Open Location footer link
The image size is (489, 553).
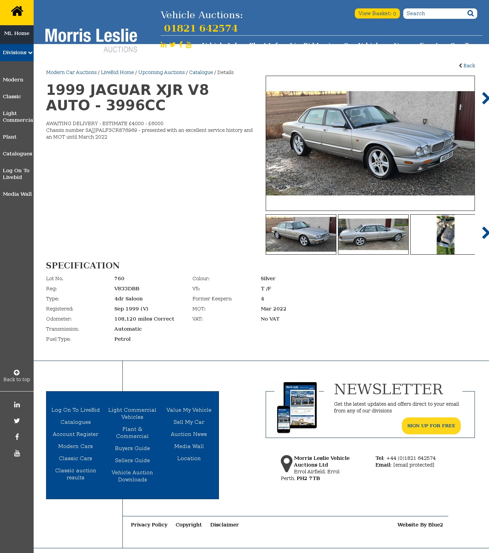point(189,458)
